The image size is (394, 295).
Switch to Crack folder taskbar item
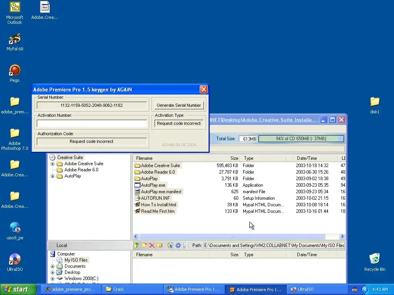point(132,289)
